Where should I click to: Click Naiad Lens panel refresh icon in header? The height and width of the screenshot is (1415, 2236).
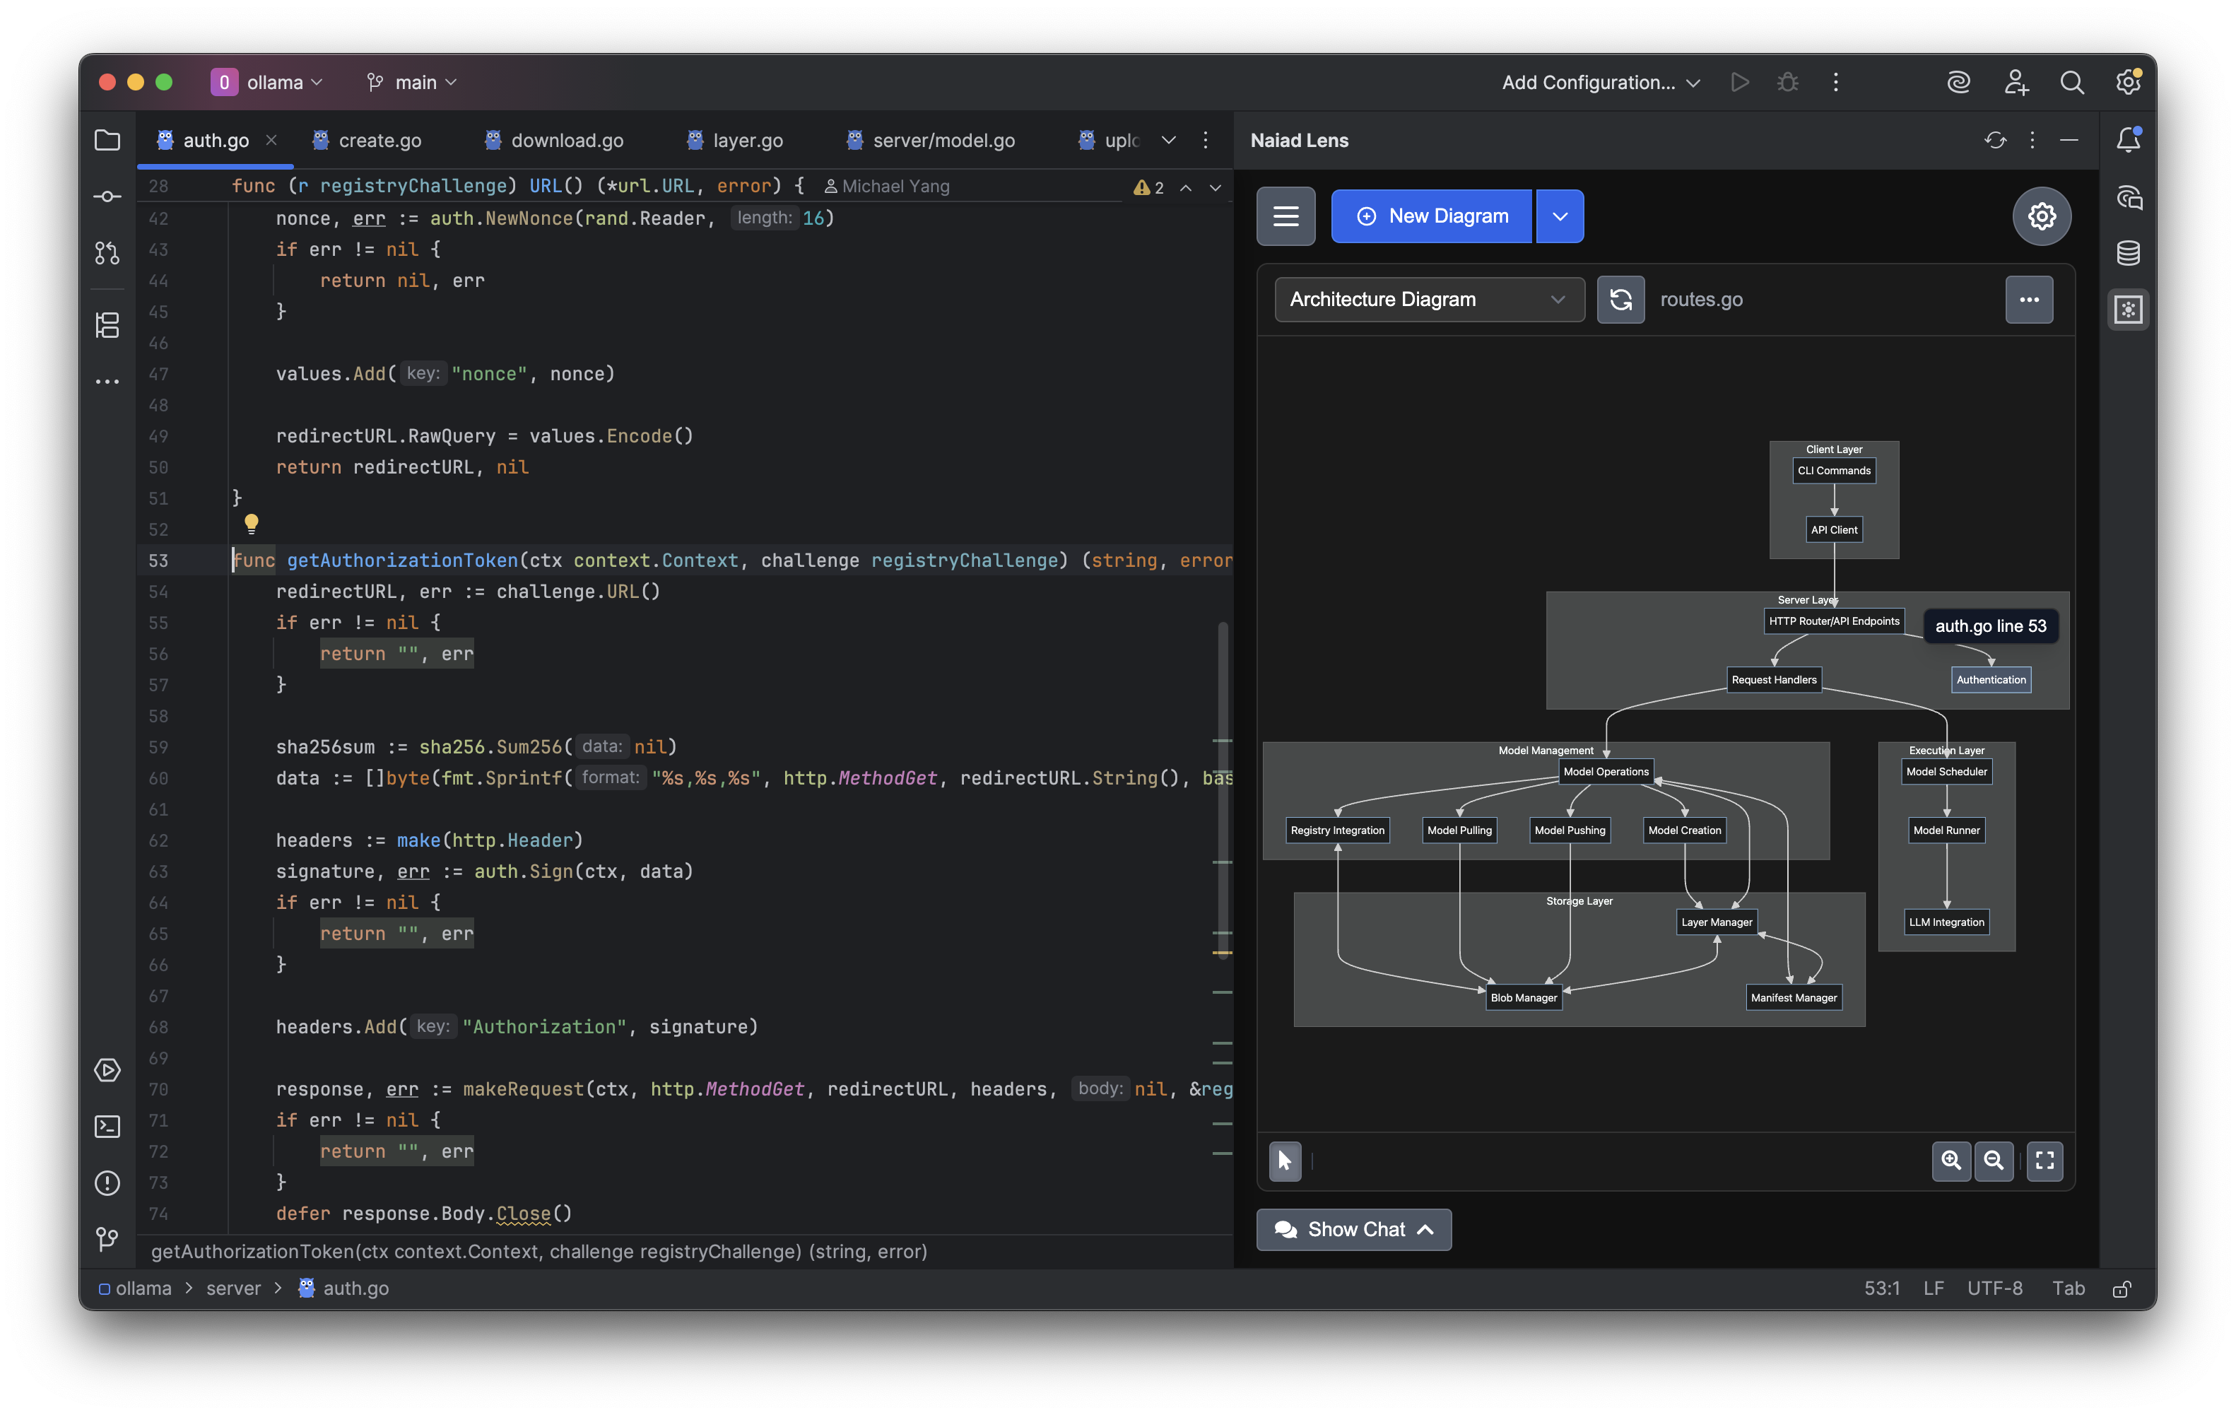(x=1996, y=140)
